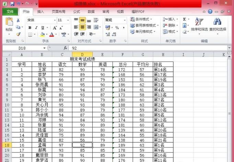Click the Increase Indent icon
Viewport: 234px width, 162px height.
(x=82, y=34)
